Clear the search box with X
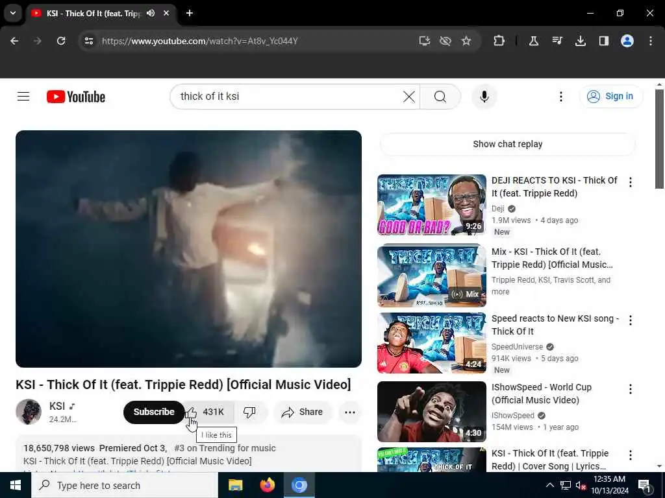 (409, 97)
